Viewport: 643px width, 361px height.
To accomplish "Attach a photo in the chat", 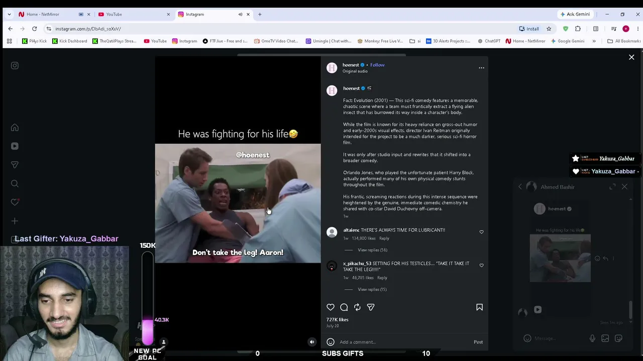I will 605,338.
